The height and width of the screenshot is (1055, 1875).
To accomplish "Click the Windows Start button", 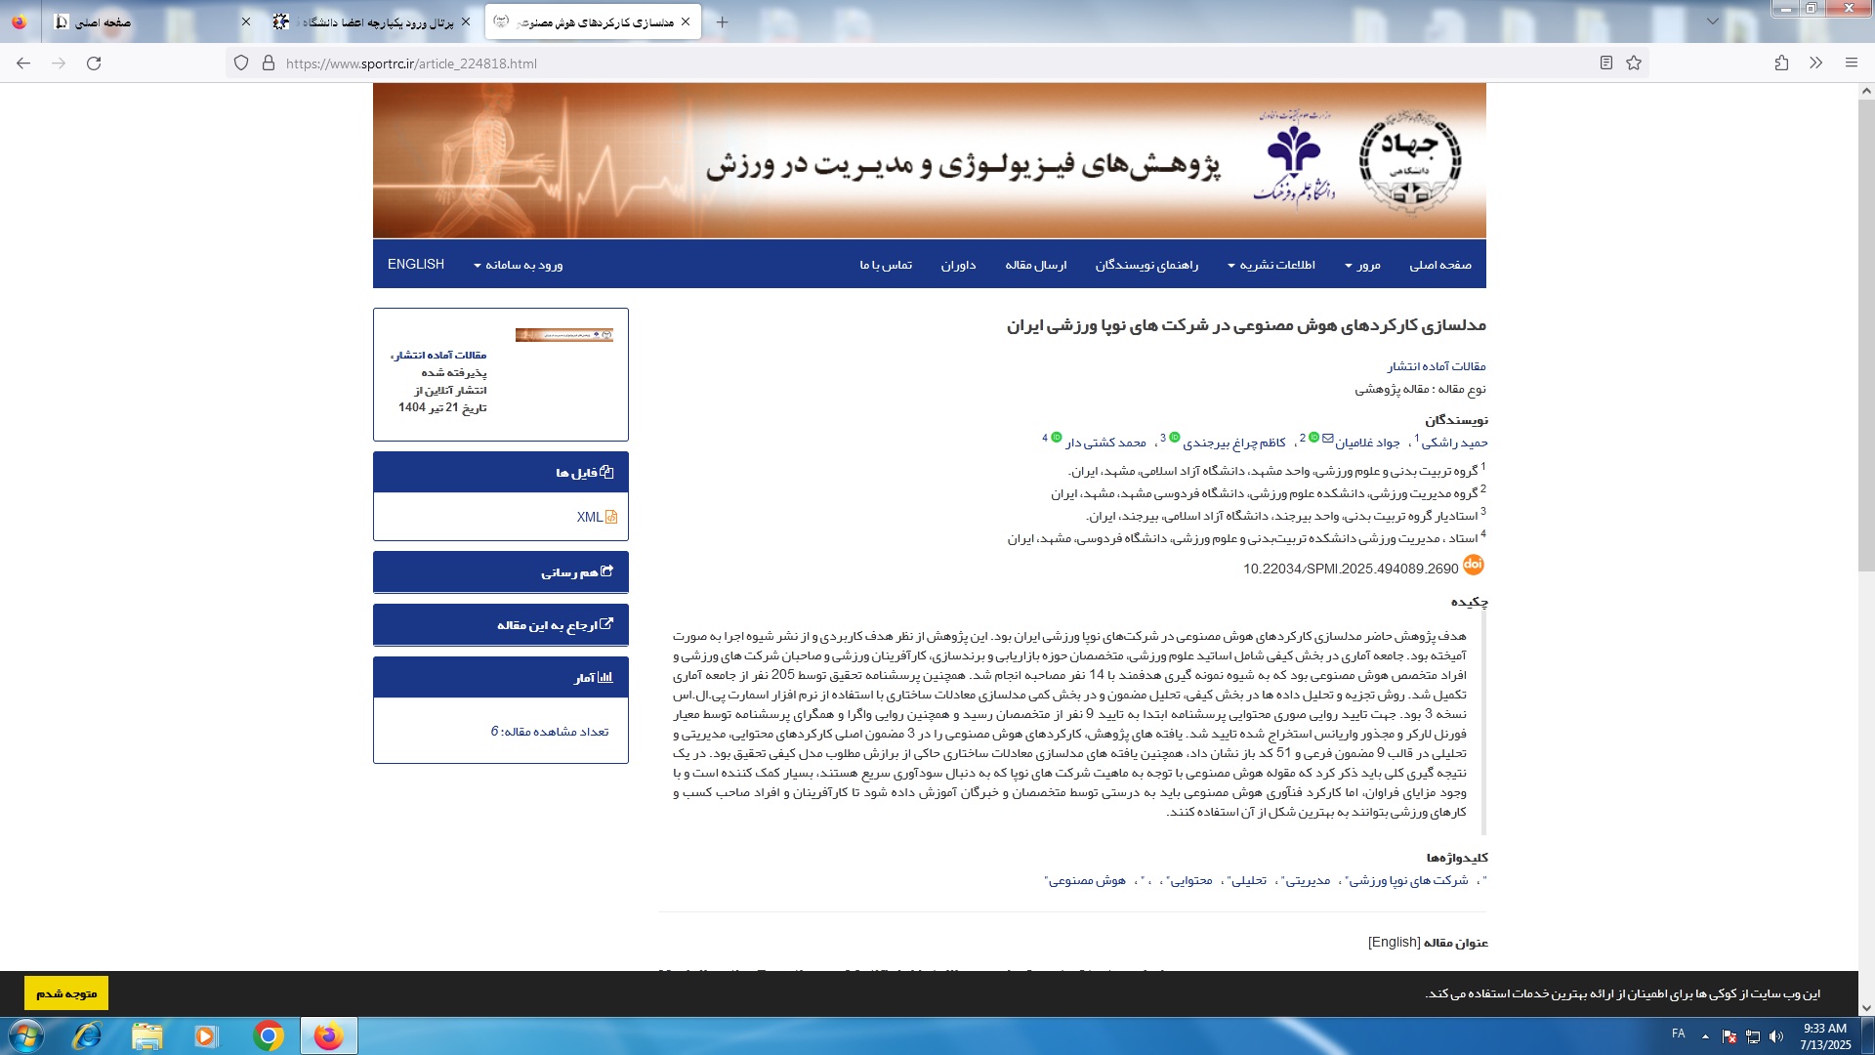I will [x=25, y=1035].
